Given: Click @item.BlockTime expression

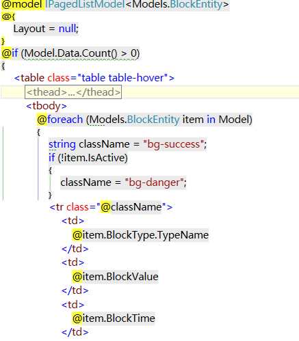Looking at the screenshot, I should [114, 318].
